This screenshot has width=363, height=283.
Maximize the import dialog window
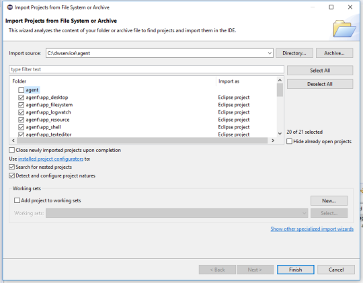[x=331, y=7]
